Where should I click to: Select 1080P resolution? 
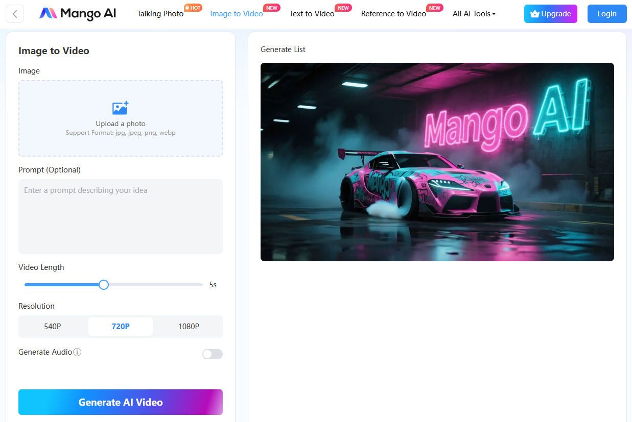[x=189, y=327]
